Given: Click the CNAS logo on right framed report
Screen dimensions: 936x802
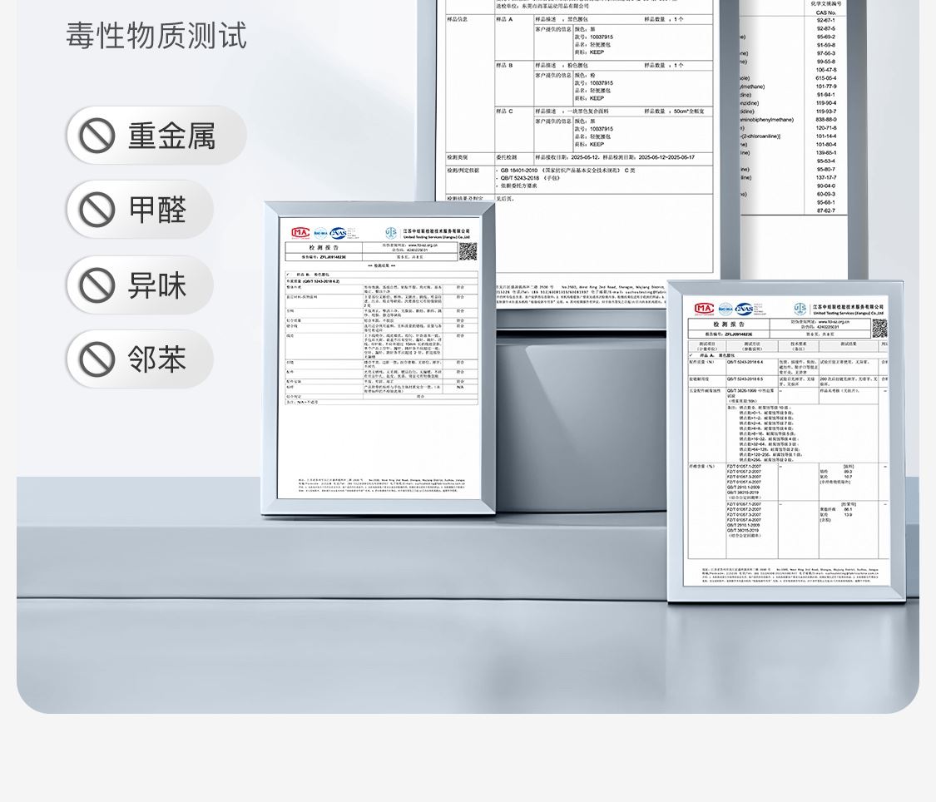Looking at the screenshot, I should tap(744, 309).
